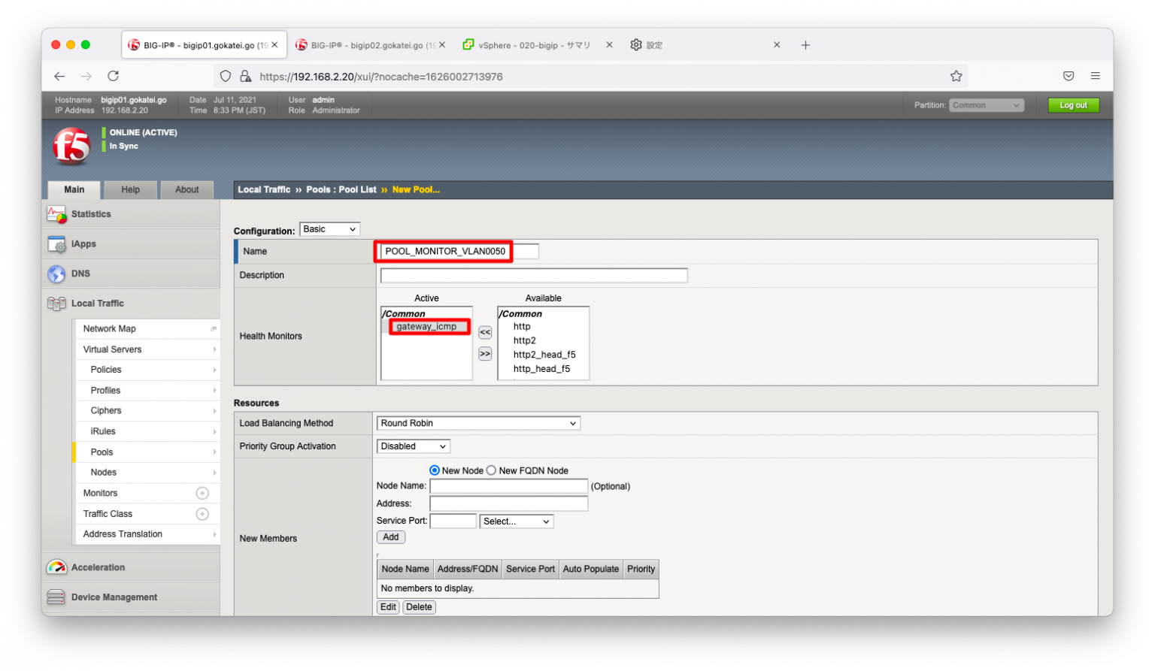Click the plus icon next to Traffic Class

202,514
